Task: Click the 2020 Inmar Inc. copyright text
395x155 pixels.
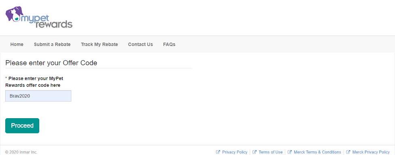Action: pyautogui.click(x=21, y=152)
